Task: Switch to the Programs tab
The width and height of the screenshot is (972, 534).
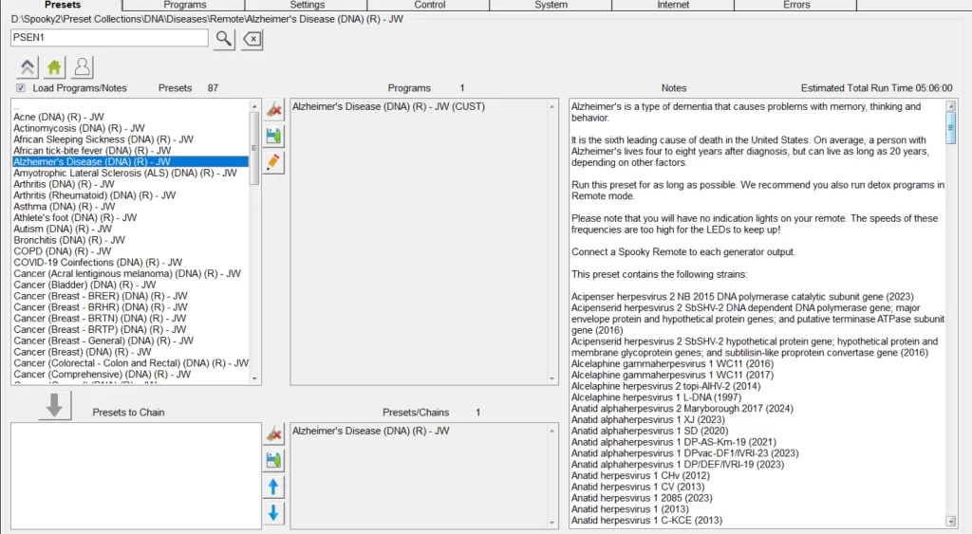Action: tap(184, 5)
